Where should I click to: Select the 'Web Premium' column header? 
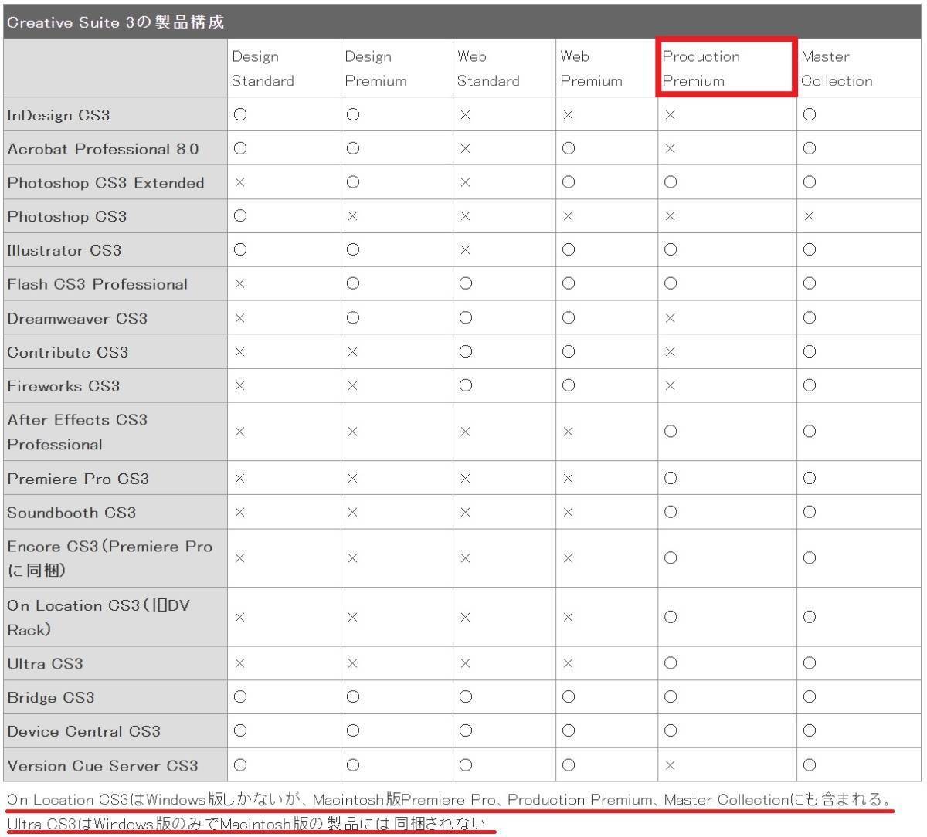[591, 68]
